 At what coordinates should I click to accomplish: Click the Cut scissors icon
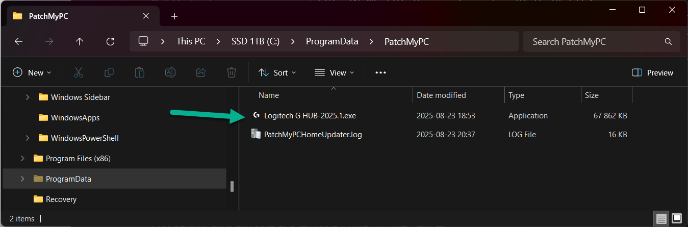78,72
